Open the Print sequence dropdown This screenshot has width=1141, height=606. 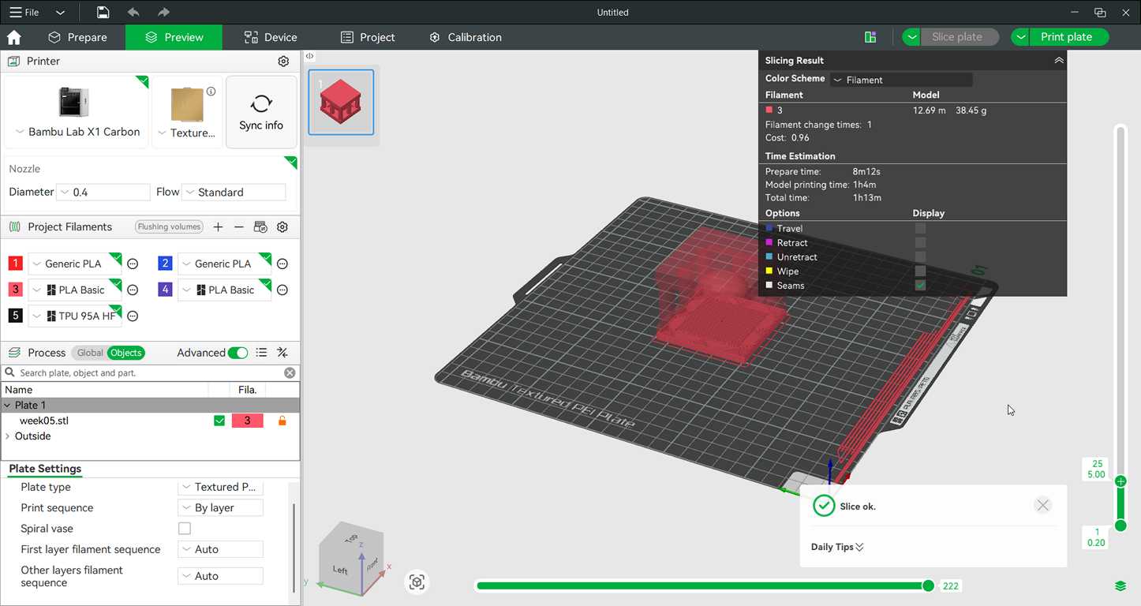coord(220,508)
